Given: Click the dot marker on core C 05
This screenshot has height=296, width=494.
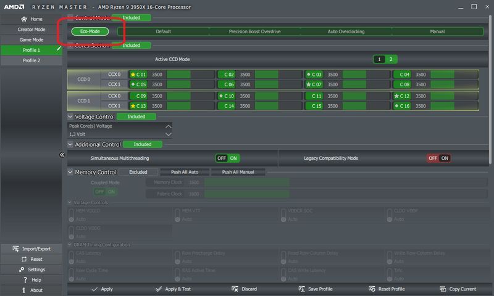Looking at the screenshot, I should [133, 84].
